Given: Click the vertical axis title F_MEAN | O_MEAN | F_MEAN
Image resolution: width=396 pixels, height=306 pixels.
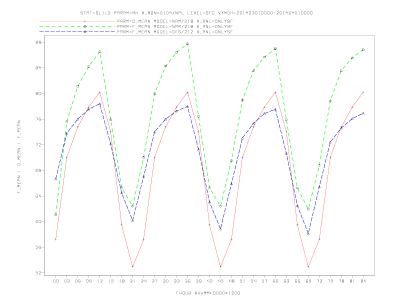Looking at the screenshot, I should point(18,157).
